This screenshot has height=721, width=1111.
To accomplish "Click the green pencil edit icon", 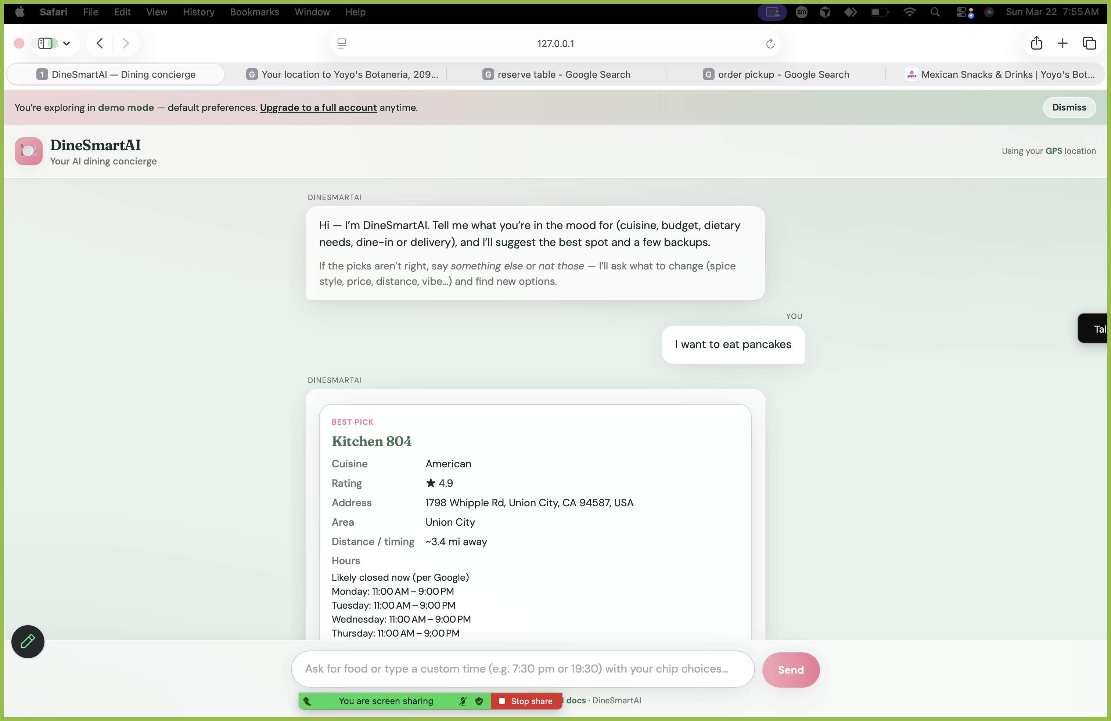I will (28, 641).
